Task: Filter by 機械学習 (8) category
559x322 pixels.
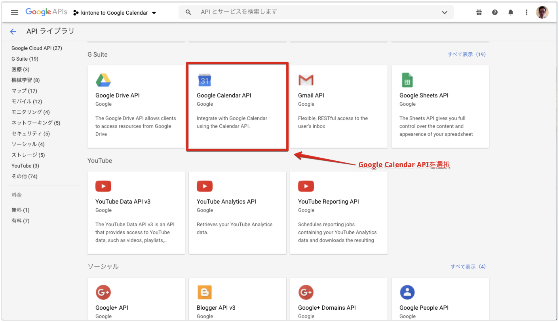Action: pyautogui.click(x=26, y=80)
